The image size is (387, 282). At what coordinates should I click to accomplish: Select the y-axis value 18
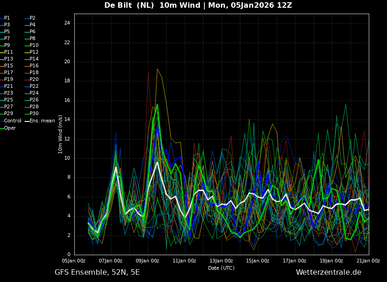[67, 81]
